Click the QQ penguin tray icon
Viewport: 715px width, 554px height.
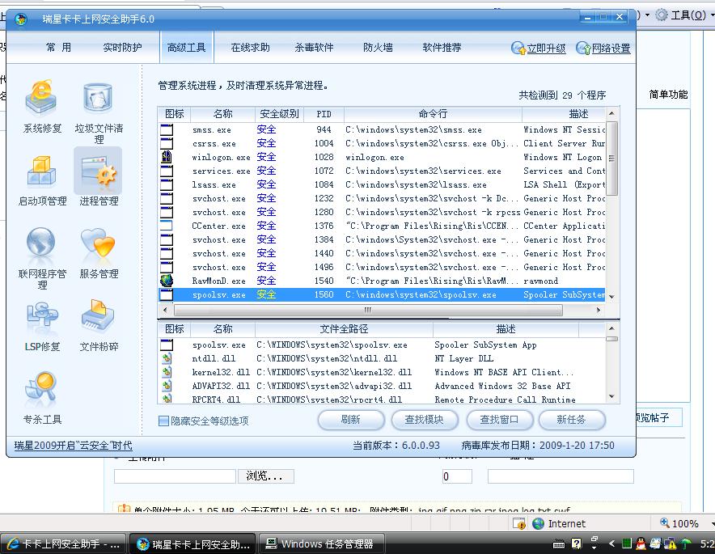pyautogui.click(x=641, y=543)
